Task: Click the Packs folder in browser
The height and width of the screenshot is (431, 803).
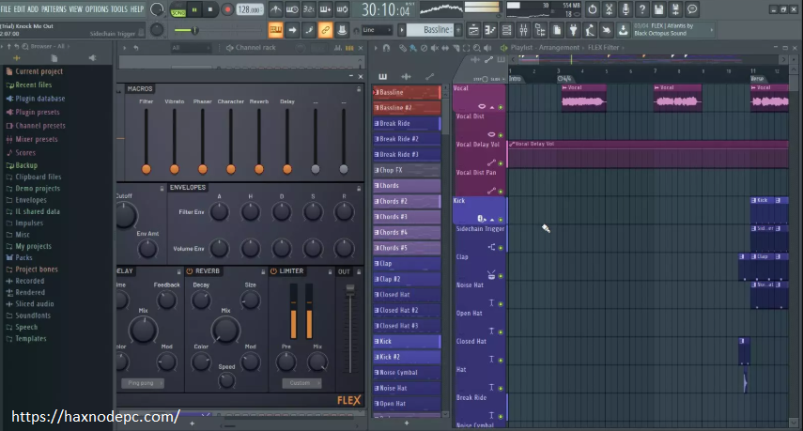Action: pyautogui.click(x=23, y=257)
